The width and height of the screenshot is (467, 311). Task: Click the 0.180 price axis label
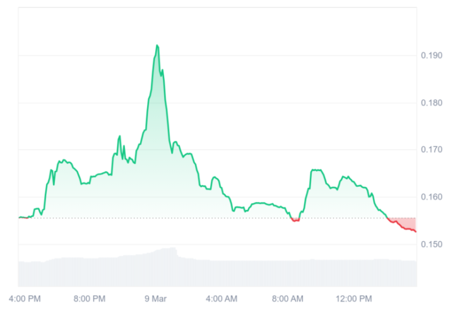click(431, 103)
